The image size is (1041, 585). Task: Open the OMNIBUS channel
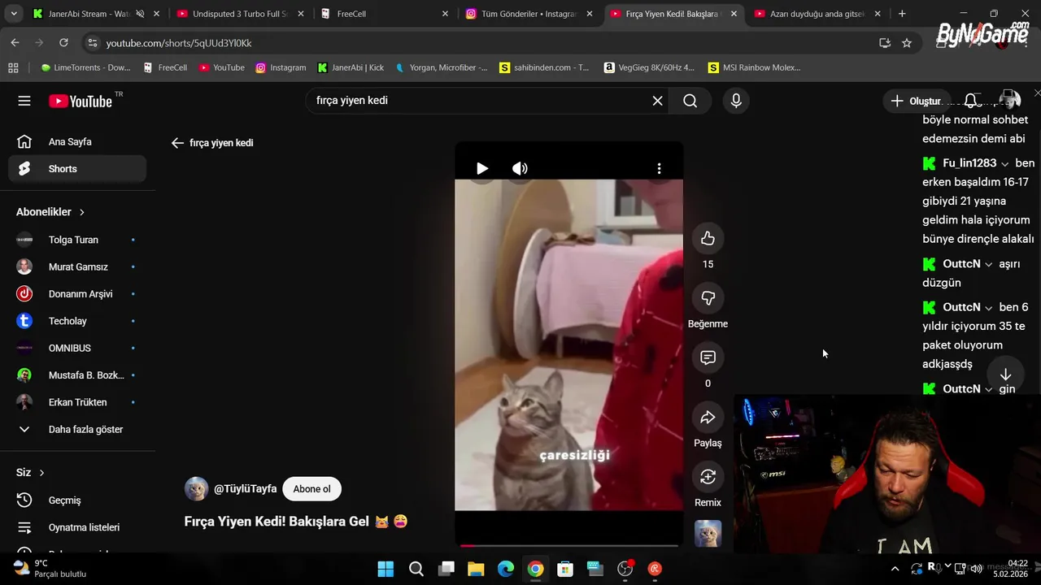[77, 348]
